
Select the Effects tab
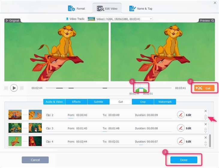click(76, 102)
